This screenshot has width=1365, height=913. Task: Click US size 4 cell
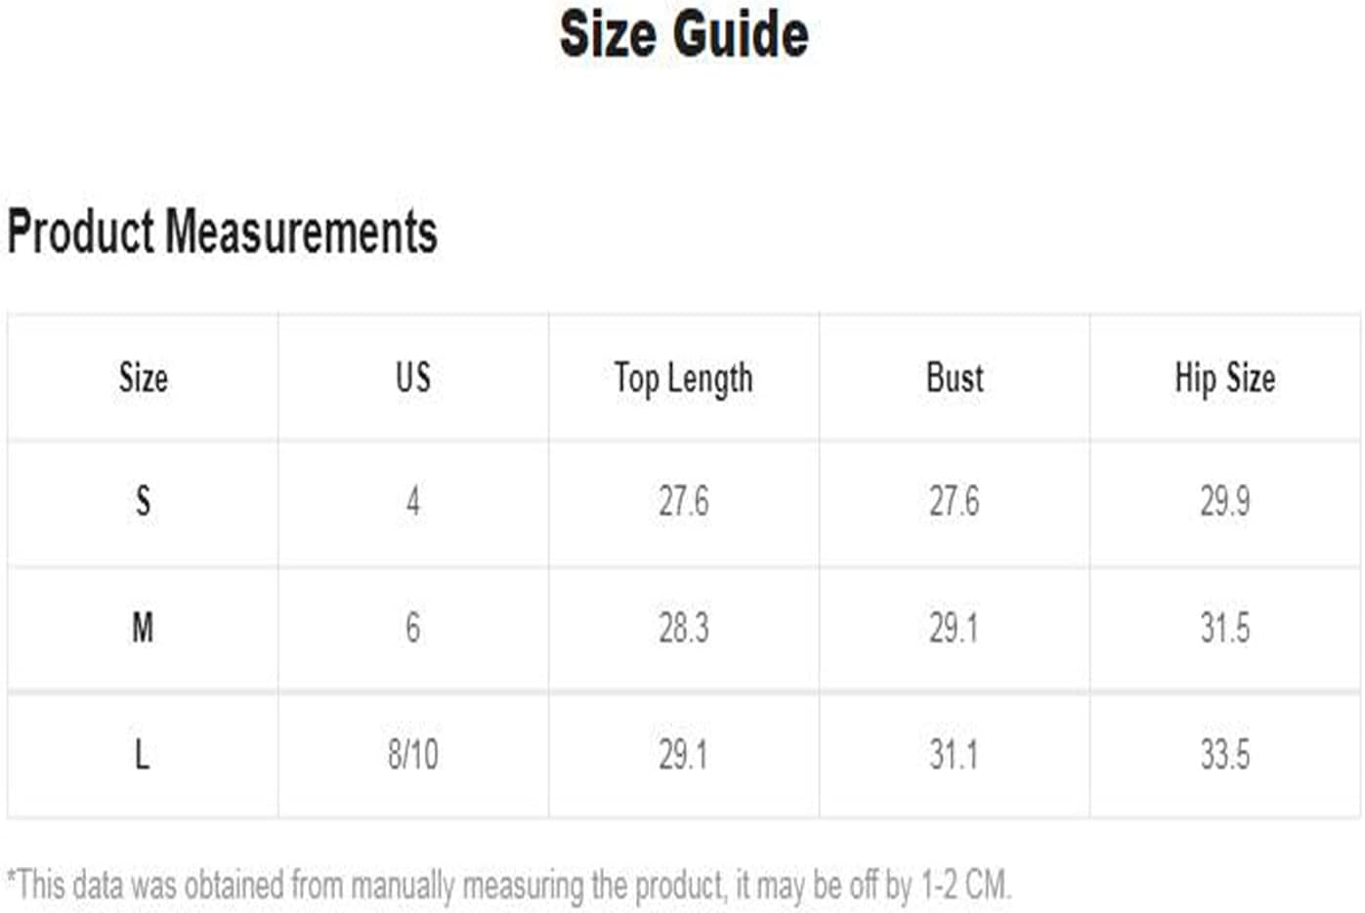click(x=413, y=502)
